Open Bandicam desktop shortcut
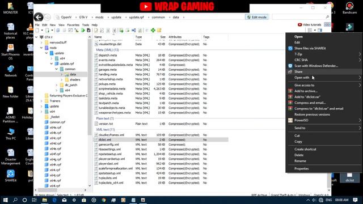363x204 pixels. click(x=349, y=8)
